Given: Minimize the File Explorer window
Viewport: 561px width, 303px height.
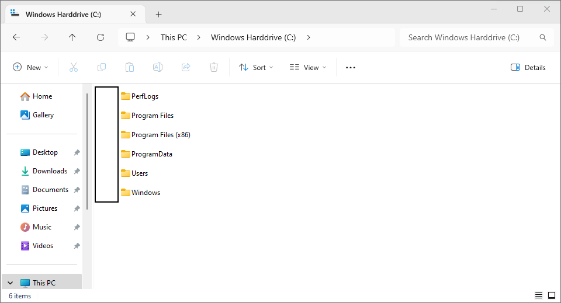Looking at the screenshot, I should tap(494, 9).
